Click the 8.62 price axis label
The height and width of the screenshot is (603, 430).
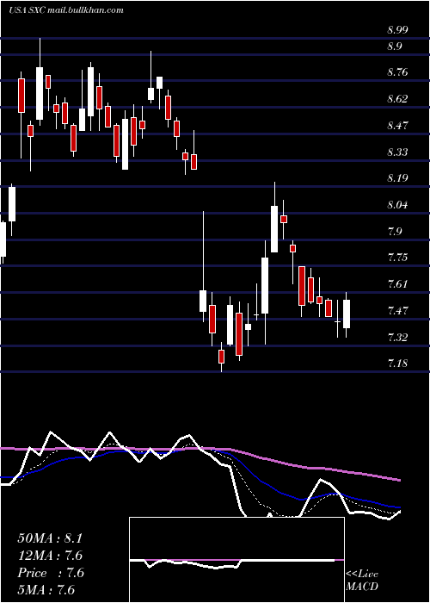(397, 99)
